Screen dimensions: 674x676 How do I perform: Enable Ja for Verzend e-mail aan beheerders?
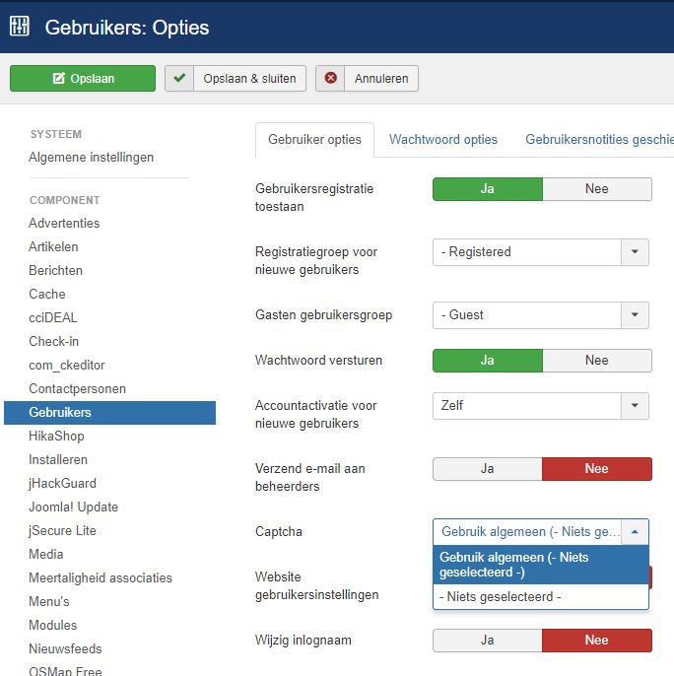coord(487,469)
